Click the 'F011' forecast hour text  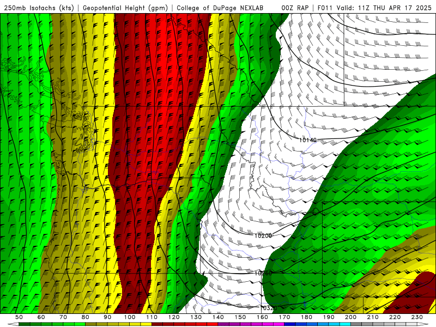(325, 8)
